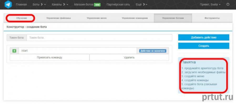Click the Добавить действие button
Screen dimensions: 236x104
tap(204, 38)
